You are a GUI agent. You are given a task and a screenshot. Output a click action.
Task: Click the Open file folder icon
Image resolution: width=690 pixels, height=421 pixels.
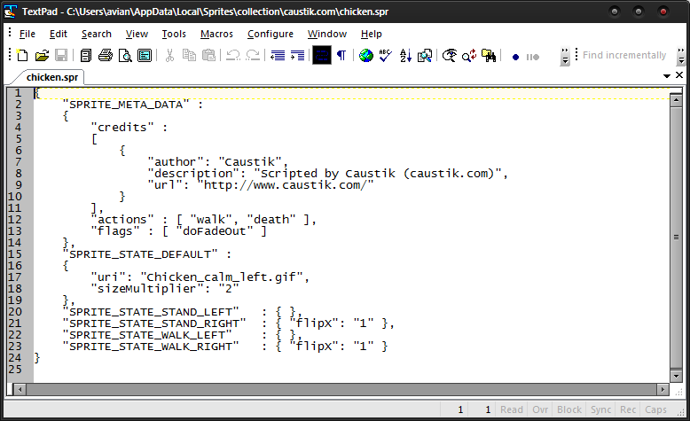click(42, 56)
